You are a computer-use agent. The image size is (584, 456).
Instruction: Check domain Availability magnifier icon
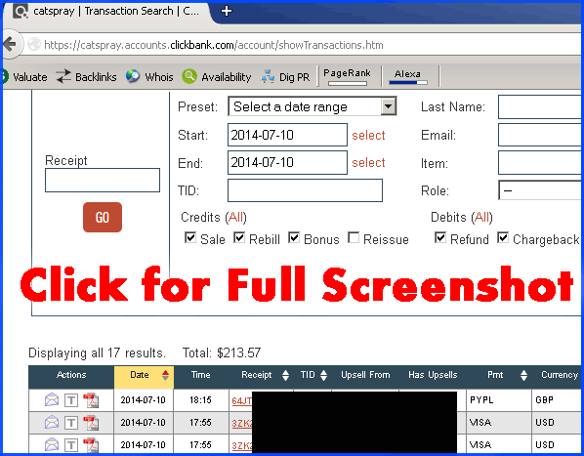[x=189, y=76]
